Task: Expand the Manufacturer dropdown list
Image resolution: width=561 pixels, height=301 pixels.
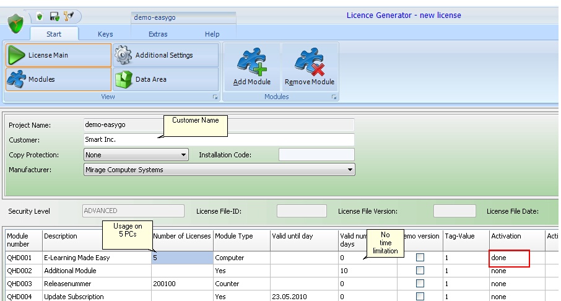Action: pyautogui.click(x=350, y=169)
